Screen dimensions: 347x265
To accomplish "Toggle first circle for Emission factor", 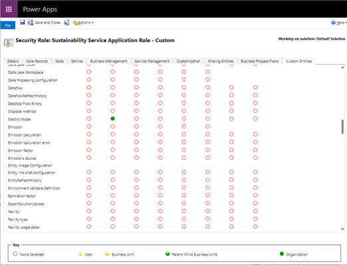I will click(89, 150).
